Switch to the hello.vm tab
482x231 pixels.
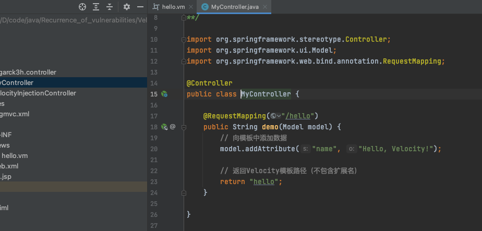(x=173, y=7)
